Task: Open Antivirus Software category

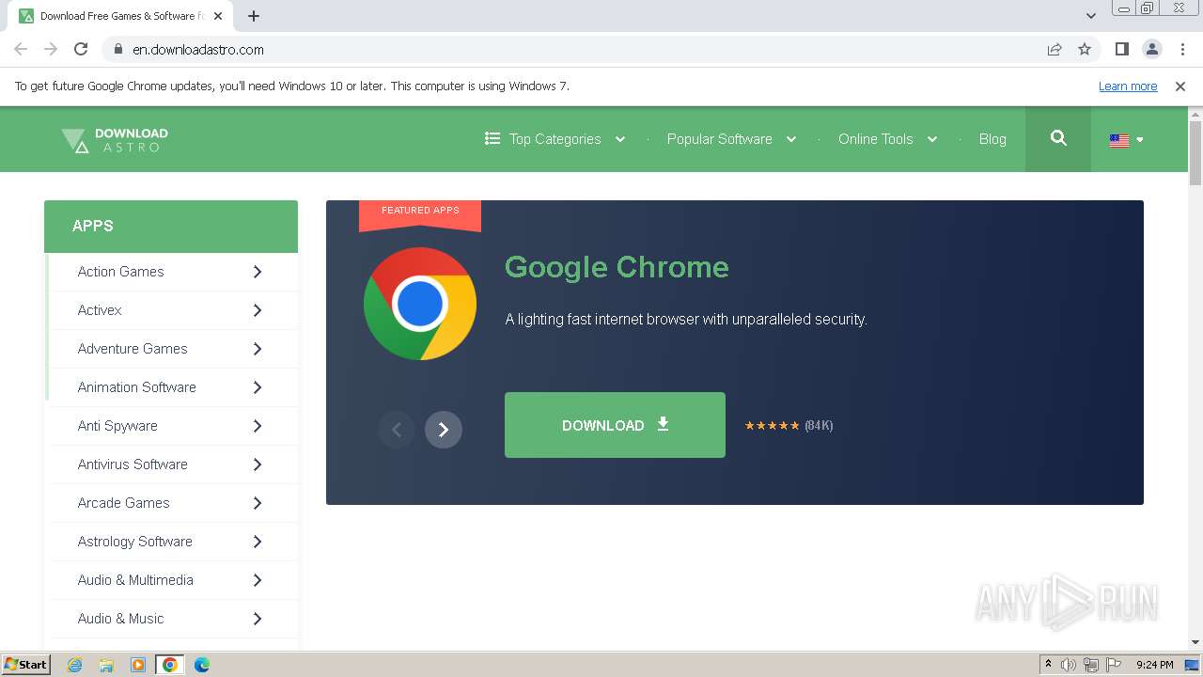Action: click(x=133, y=464)
